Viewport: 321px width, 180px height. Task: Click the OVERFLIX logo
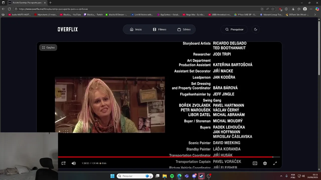tap(68, 29)
